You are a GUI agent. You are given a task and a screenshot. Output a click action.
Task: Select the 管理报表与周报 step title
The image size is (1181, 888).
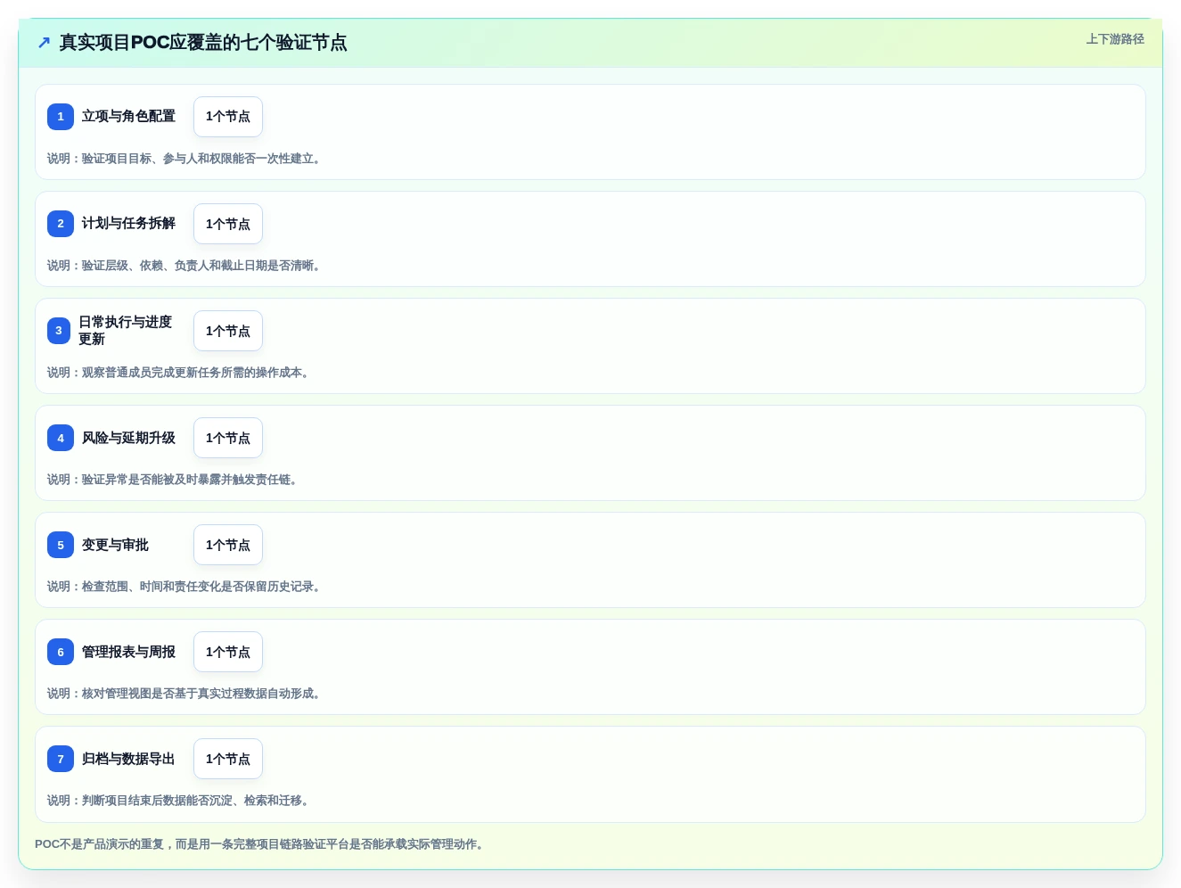[x=128, y=652]
